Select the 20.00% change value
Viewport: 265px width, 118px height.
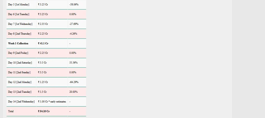coord(73,92)
